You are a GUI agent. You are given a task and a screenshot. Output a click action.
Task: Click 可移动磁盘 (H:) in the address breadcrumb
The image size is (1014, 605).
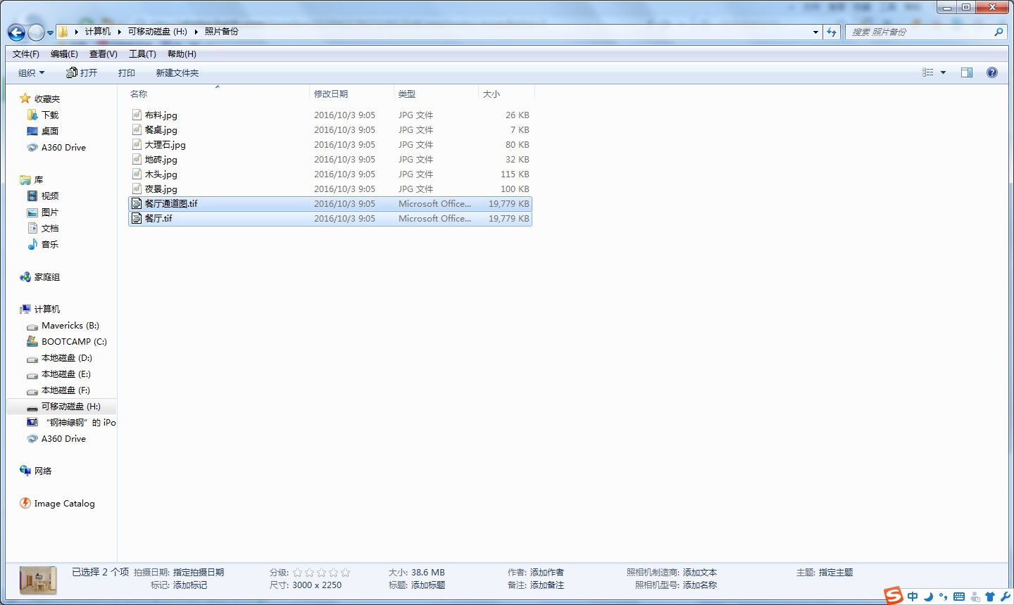click(158, 32)
